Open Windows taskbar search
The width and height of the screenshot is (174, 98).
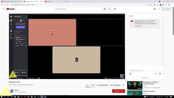[x=5, y=97]
